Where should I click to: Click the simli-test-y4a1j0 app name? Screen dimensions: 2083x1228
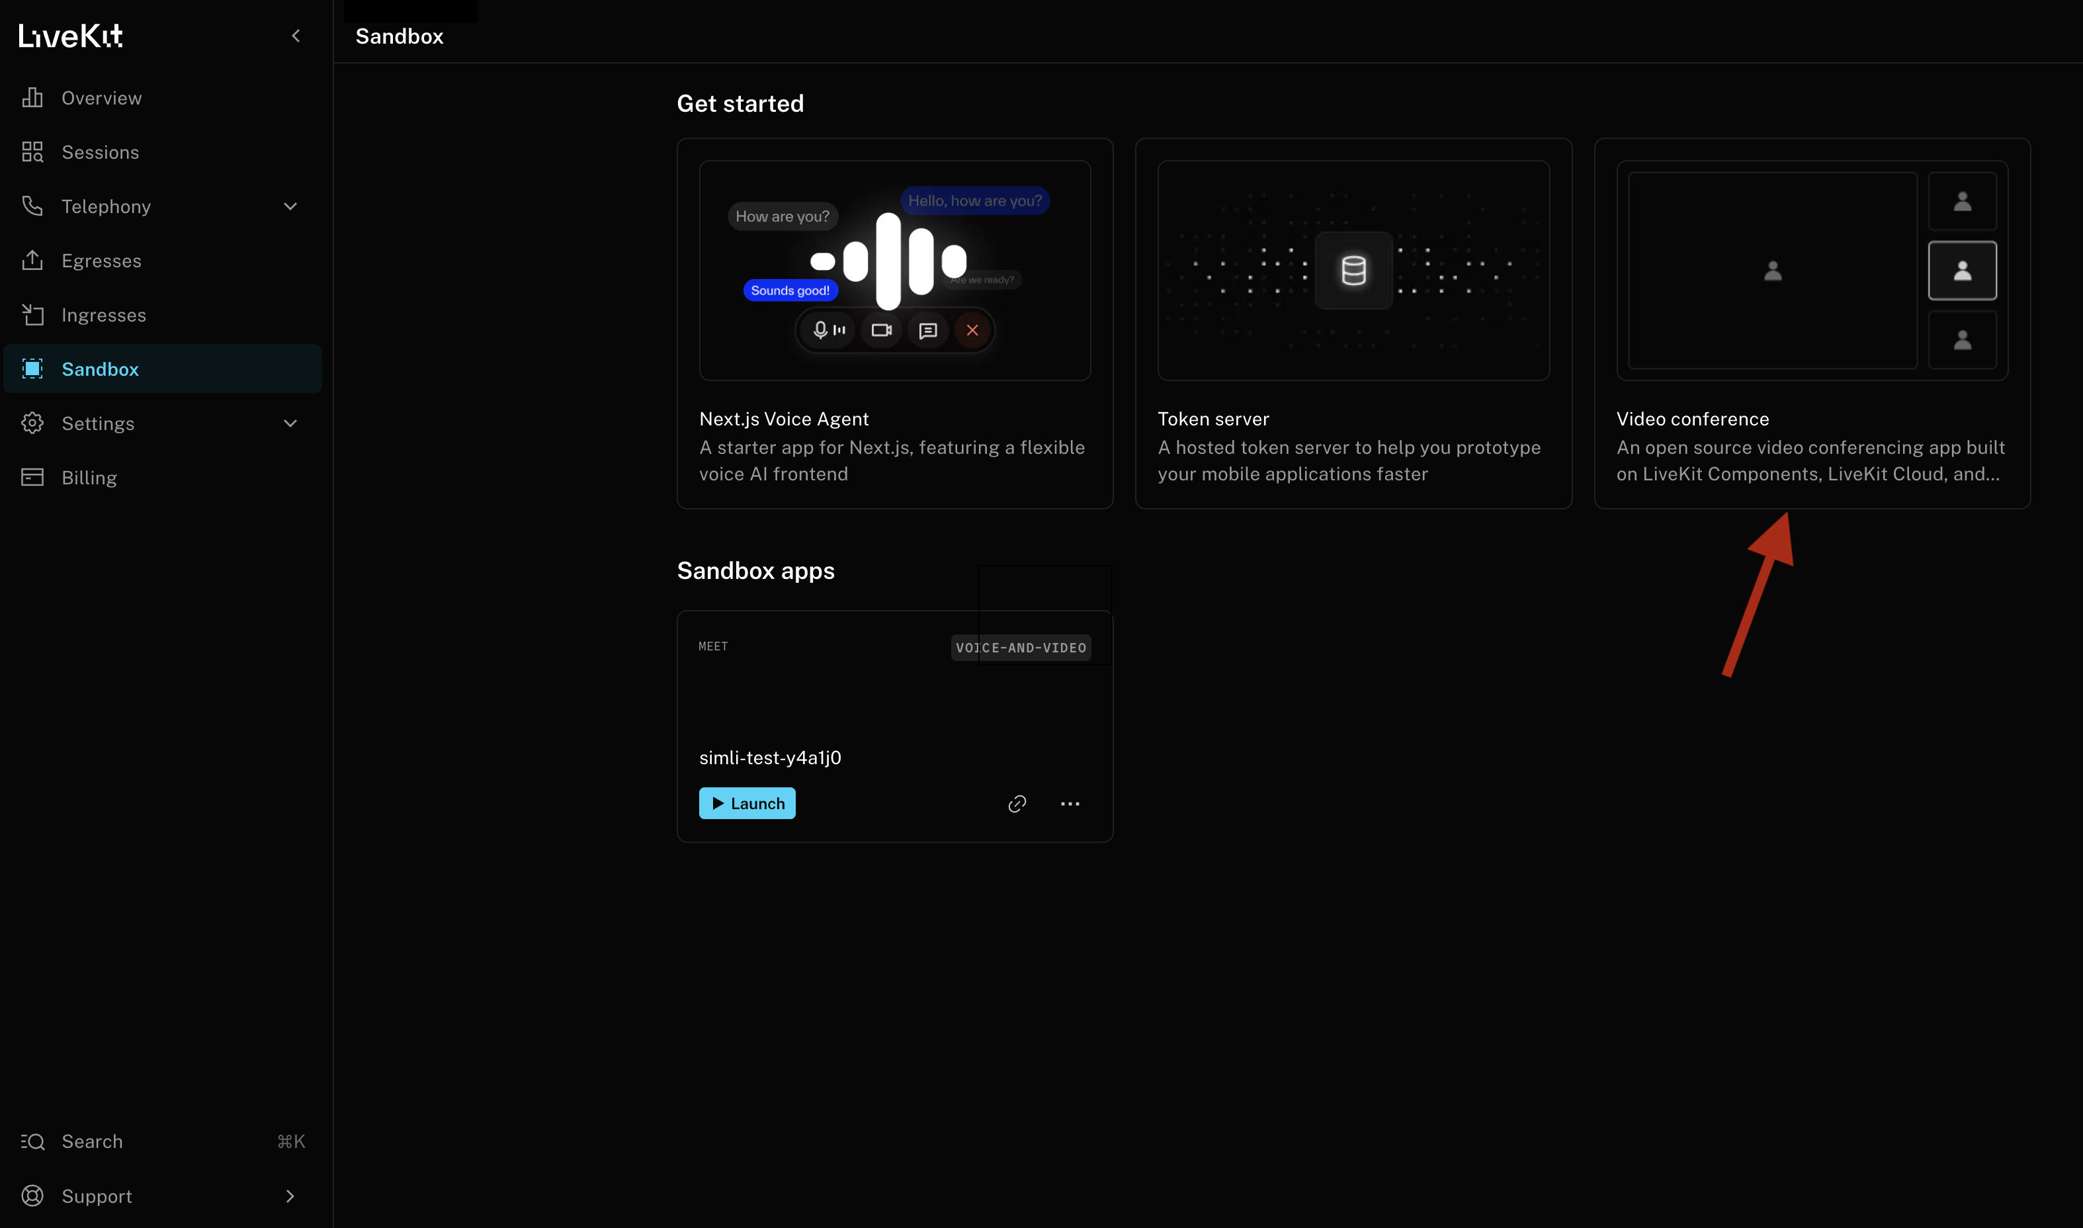pyautogui.click(x=770, y=758)
